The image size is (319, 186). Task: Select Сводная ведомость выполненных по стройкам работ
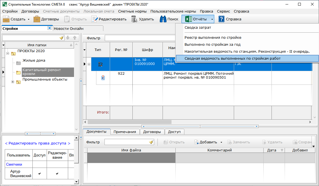(x=232, y=58)
